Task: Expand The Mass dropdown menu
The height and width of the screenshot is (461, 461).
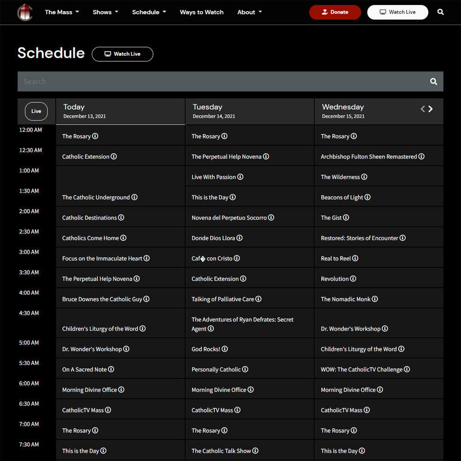Action: 62,12
